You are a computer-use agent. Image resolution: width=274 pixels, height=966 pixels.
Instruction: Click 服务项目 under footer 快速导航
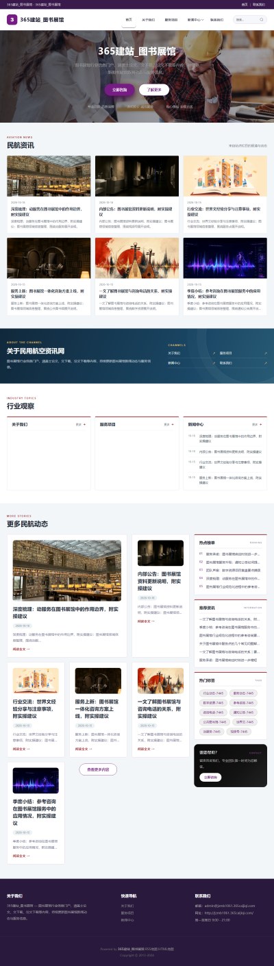[x=127, y=913]
